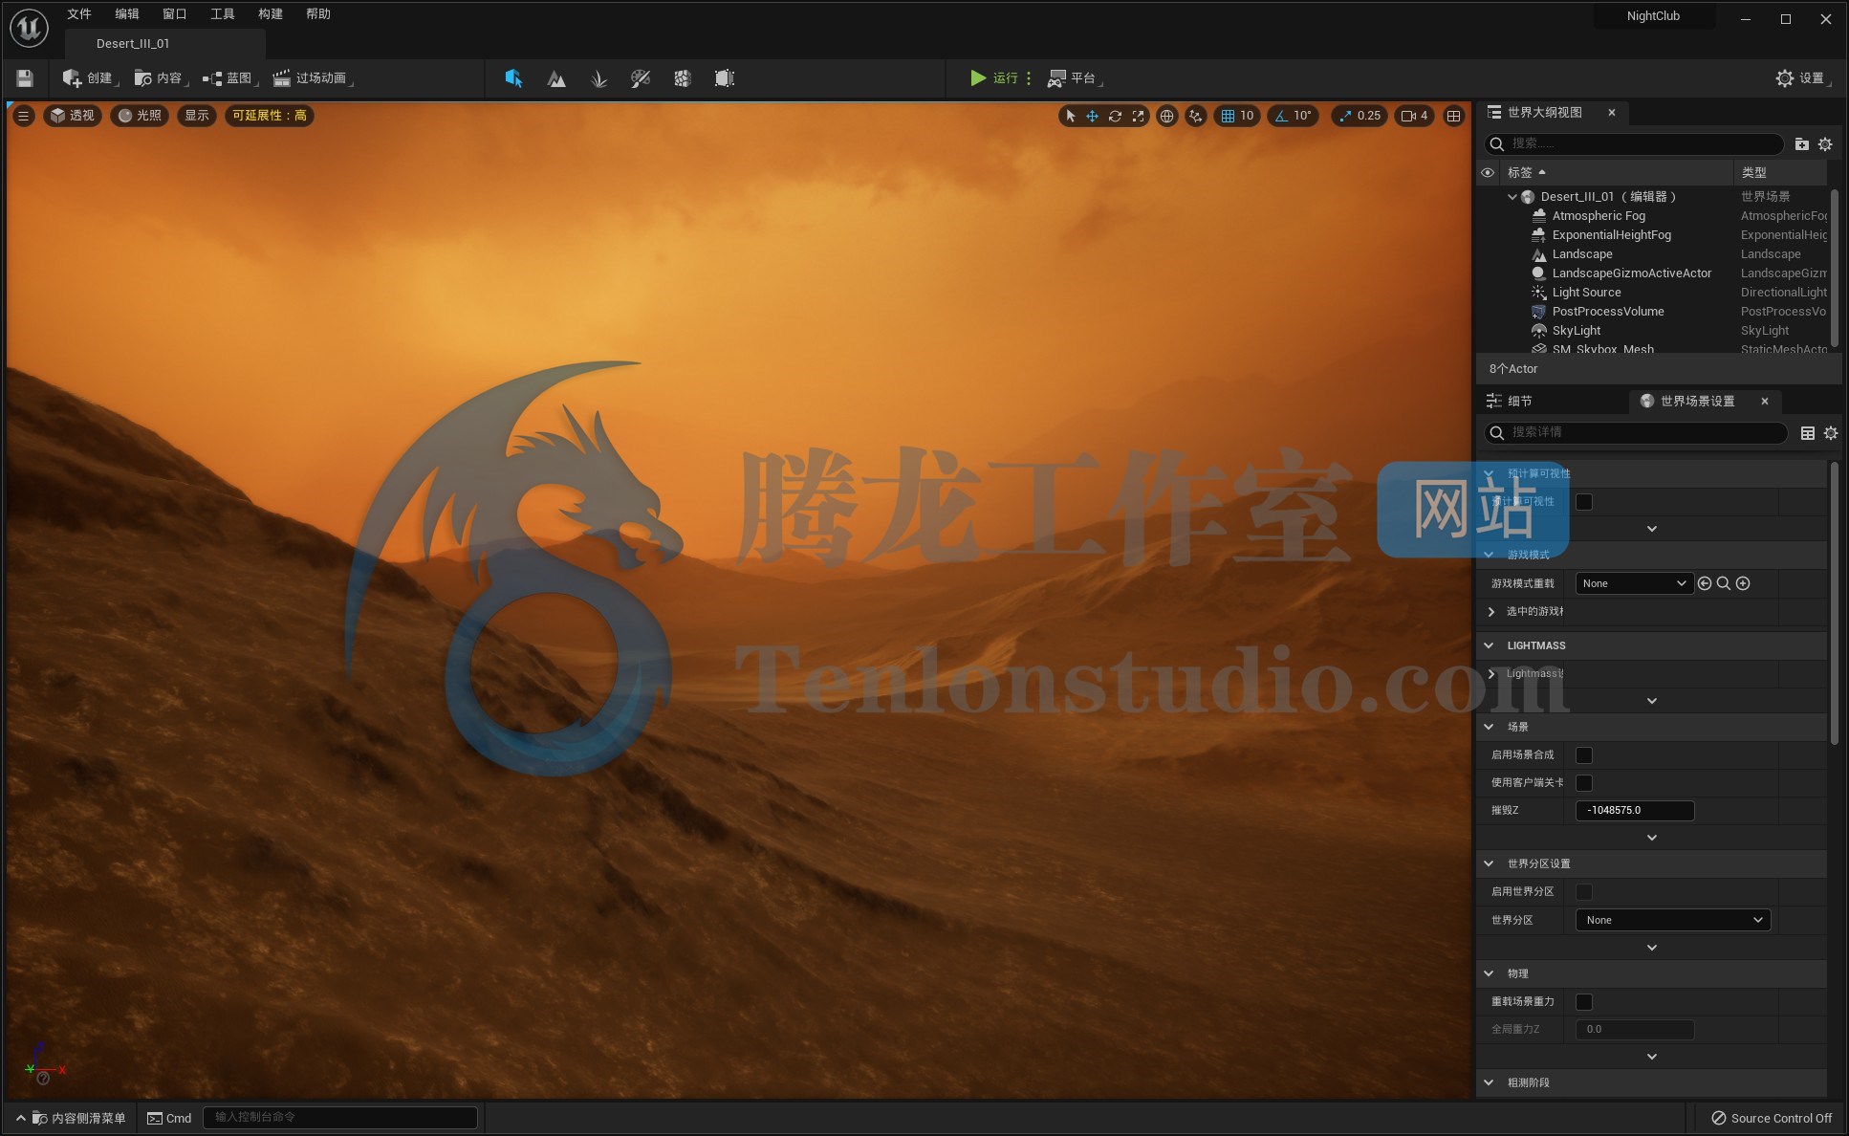Click the 可延展性:高 scalability button
Image resolution: width=1849 pixels, height=1136 pixels.
tap(270, 116)
